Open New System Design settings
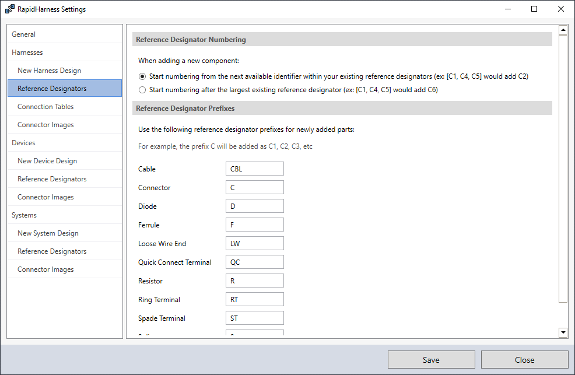The image size is (575, 375). [65, 233]
